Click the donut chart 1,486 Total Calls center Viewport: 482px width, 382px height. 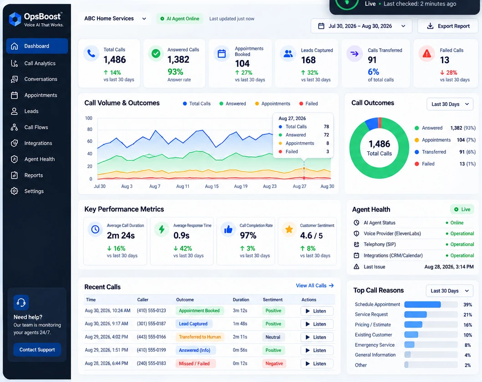click(379, 148)
